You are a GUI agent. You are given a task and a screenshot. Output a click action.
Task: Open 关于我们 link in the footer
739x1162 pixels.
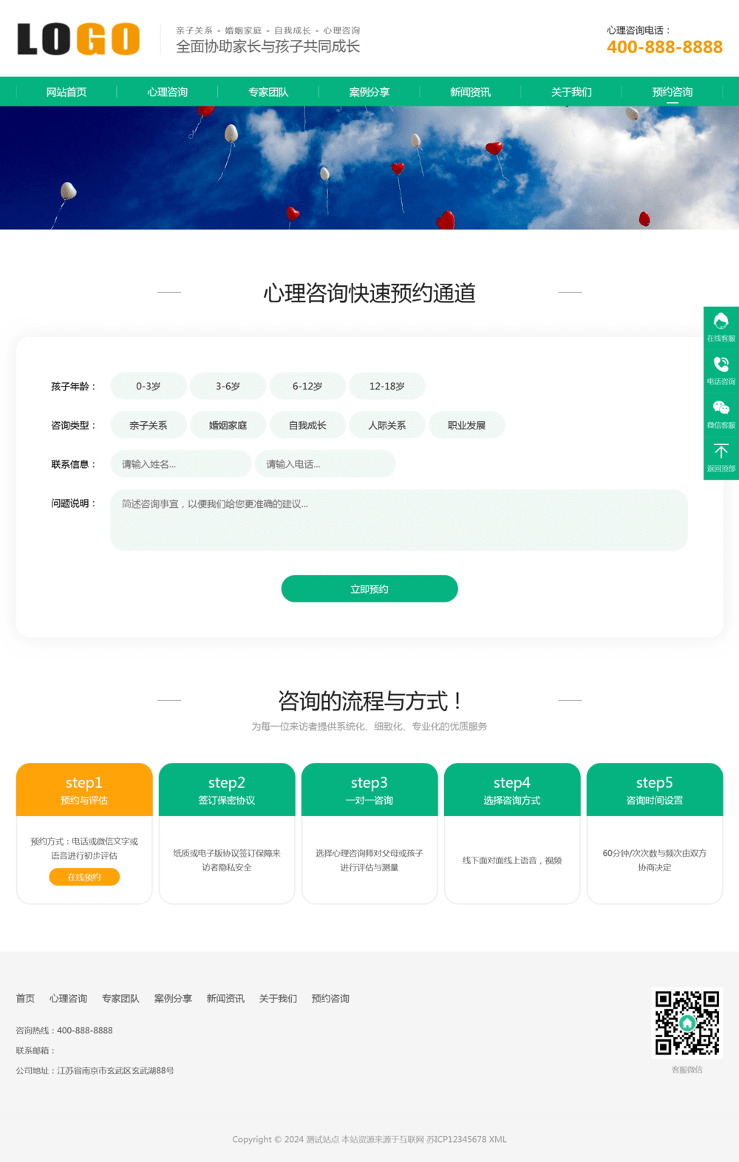(278, 999)
